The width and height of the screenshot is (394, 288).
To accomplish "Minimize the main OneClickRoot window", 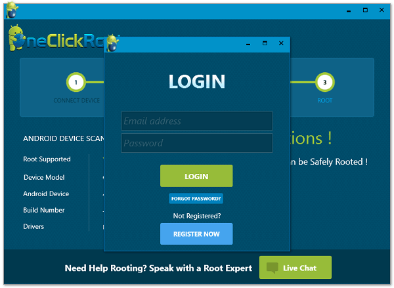I will point(349,10).
